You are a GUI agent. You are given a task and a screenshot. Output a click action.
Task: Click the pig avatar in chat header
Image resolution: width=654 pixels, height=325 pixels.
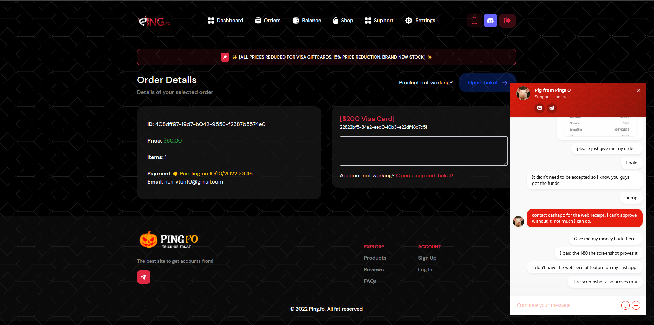pyautogui.click(x=523, y=93)
